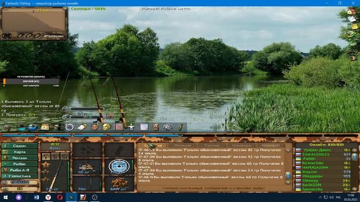Click the sonar panel corner round button

(65, 9)
